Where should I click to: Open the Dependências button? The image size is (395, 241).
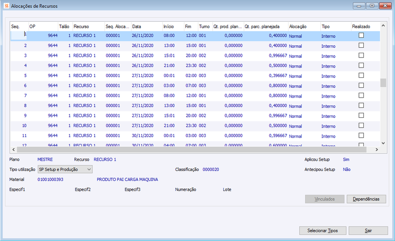366,199
